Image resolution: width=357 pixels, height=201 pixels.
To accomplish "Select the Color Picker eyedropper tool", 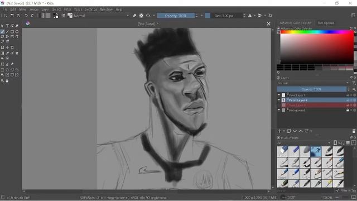I will pos(7,53).
